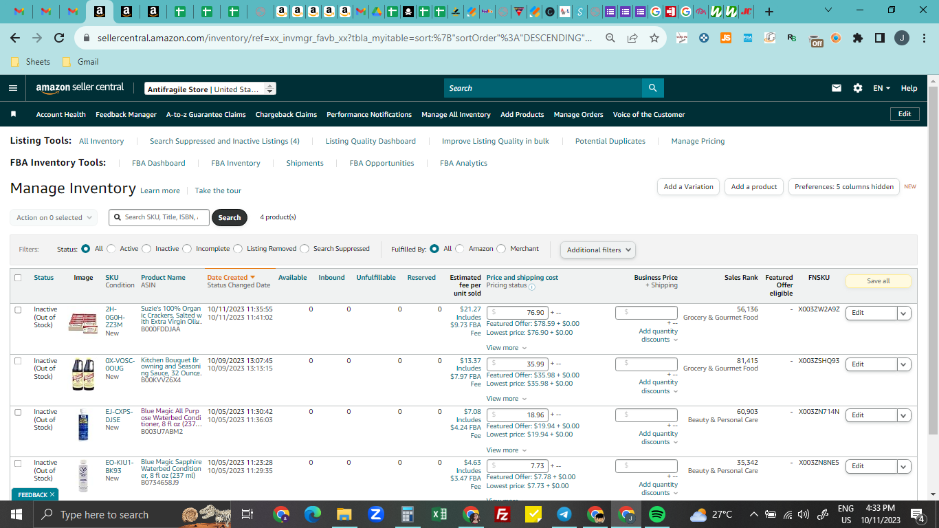Open the Antifragile Store marketplace selector
Image resolution: width=939 pixels, height=528 pixels.
(210, 89)
